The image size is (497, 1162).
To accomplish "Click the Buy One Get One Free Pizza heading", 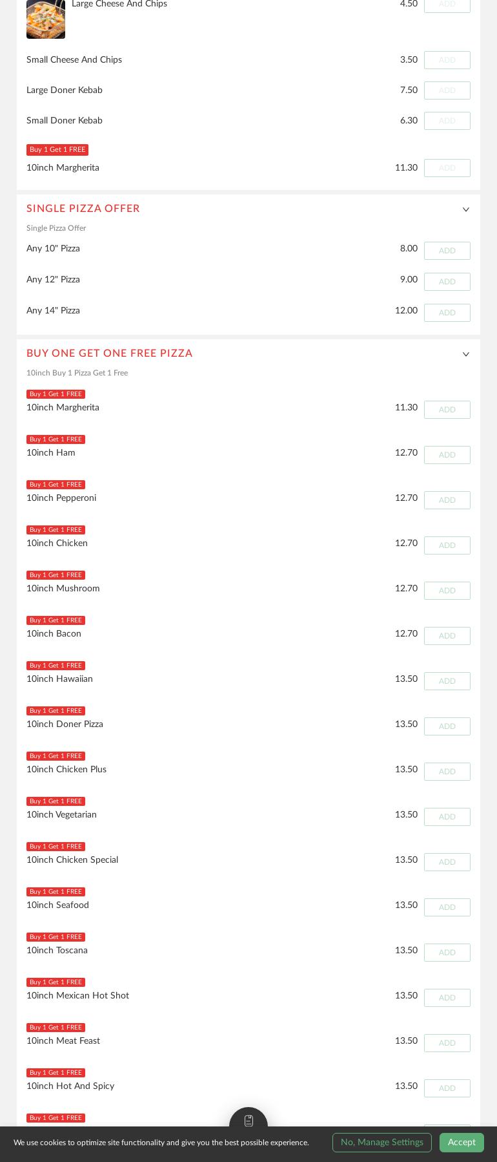I will [x=110, y=354].
